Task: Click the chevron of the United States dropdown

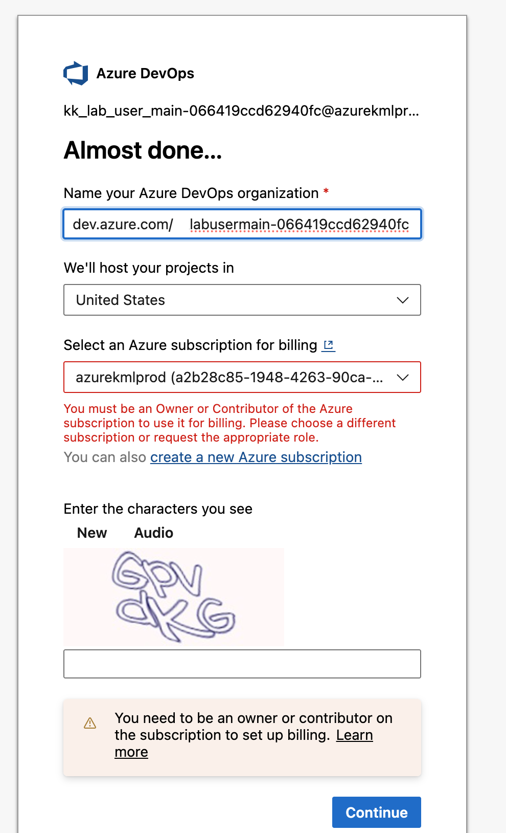Action: click(403, 300)
